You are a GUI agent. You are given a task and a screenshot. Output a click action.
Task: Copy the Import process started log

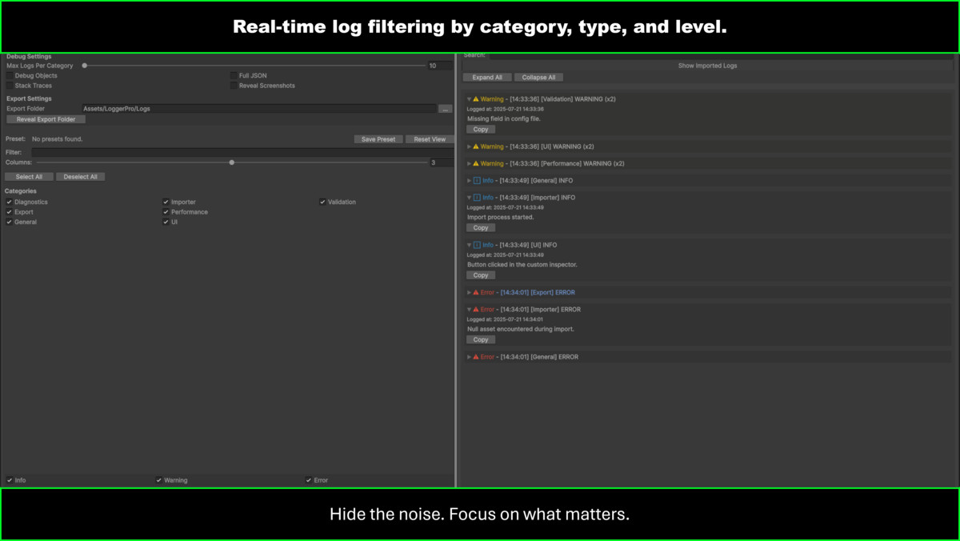(x=481, y=227)
